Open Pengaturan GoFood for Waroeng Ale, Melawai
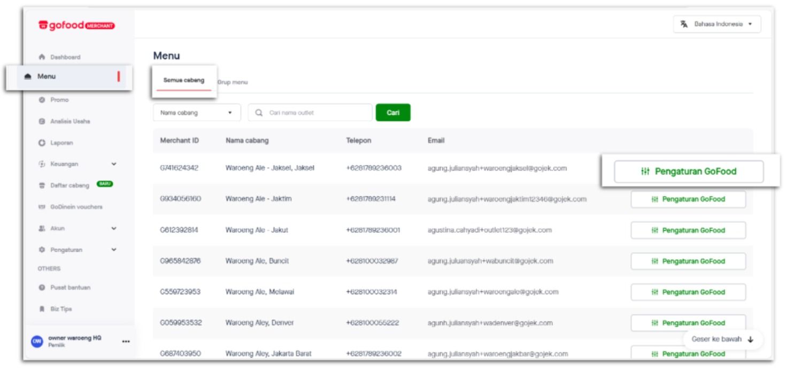Image resolution: width=786 pixels, height=372 pixels. point(689,292)
